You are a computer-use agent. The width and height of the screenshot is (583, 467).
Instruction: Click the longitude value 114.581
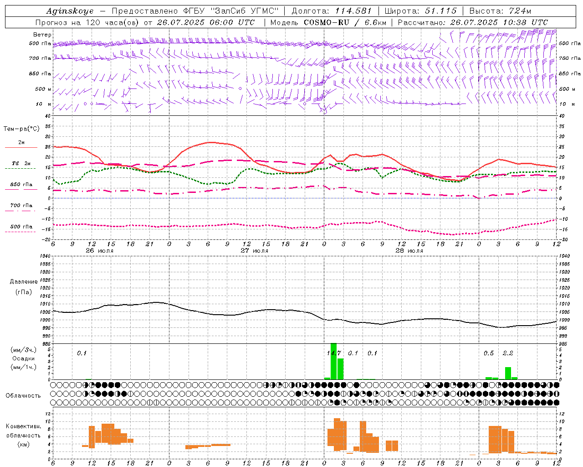point(353,11)
